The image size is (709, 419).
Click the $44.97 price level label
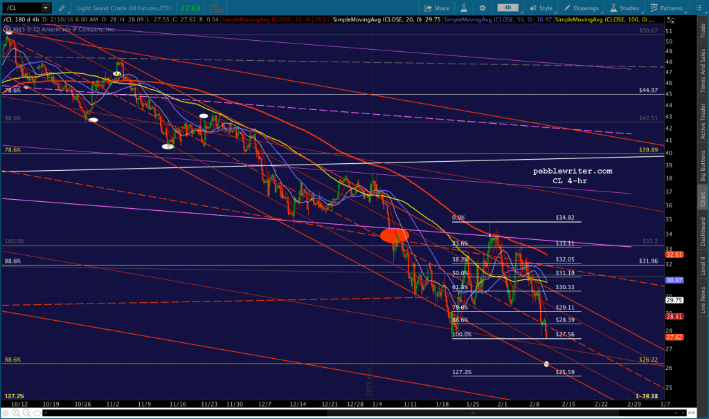click(648, 91)
